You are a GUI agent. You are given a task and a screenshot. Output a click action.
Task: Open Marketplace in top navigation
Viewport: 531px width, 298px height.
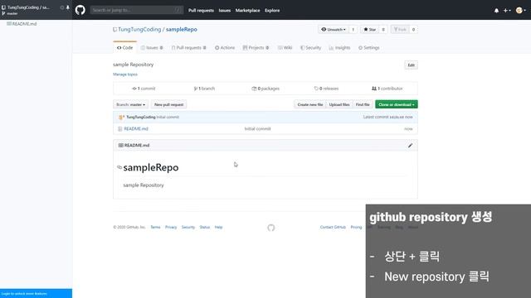tap(247, 11)
